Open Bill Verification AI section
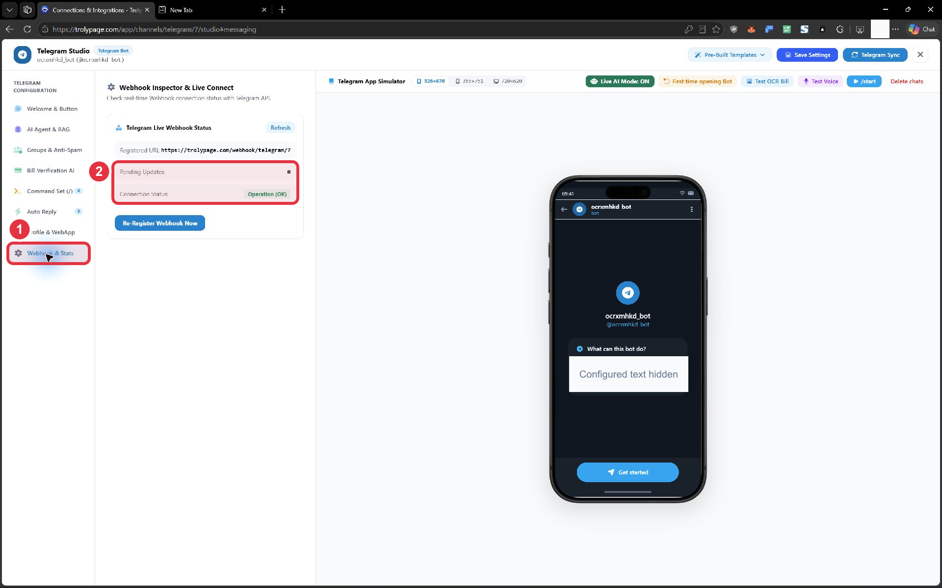This screenshot has width=942, height=588. (48, 171)
